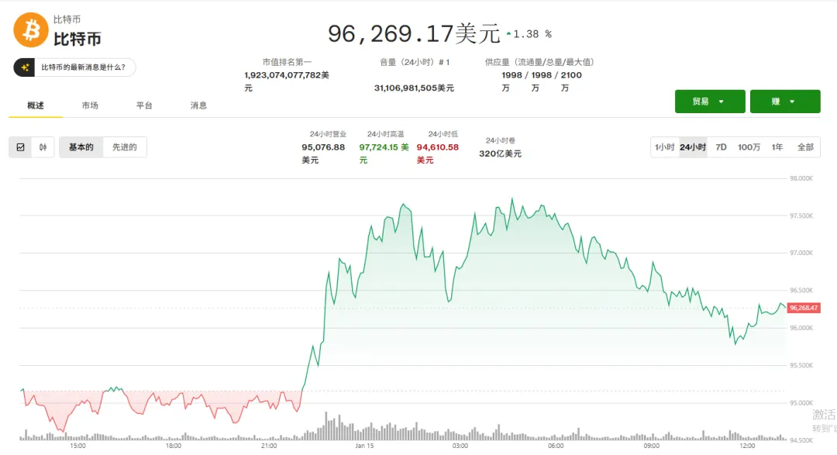The image size is (837, 455).
Task: Set chart range to 7D
Action: tap(722, 147)
